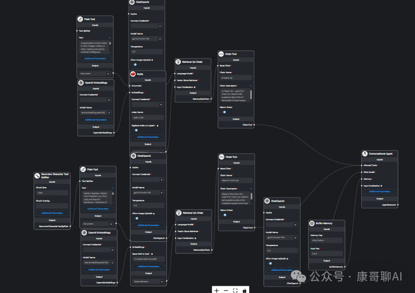Open Additional Parameters in AI-generated Plain Text node

point(95,59)
